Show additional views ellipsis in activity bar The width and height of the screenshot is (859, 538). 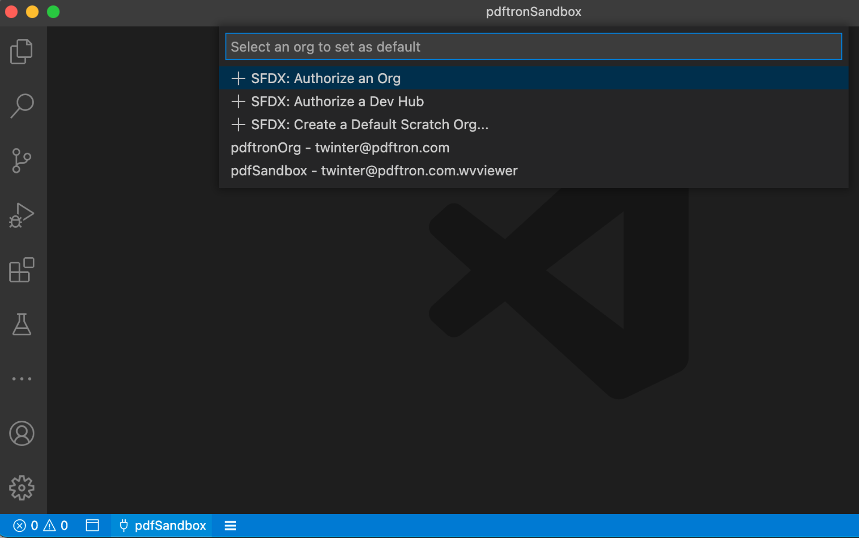[21, 379]
